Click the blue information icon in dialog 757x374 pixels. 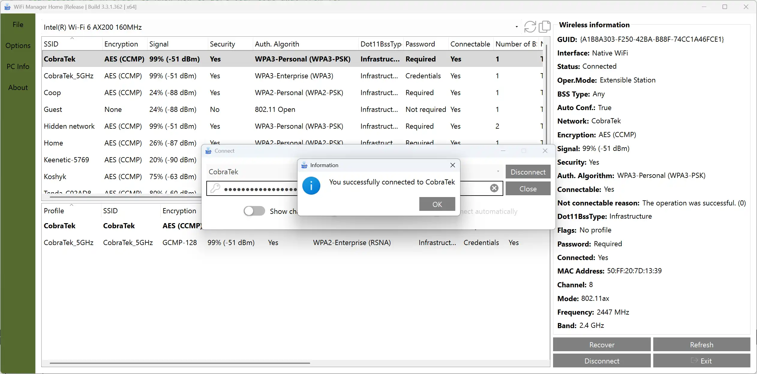pyautogui.click(x=311, y=186)
